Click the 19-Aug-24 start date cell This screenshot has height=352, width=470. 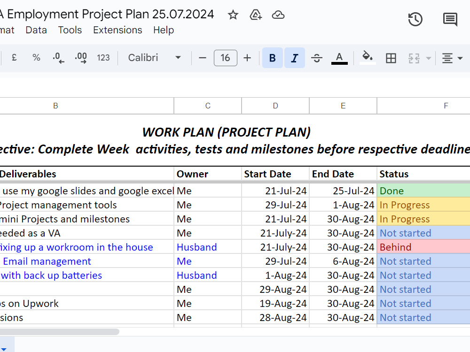click(275, 303)
